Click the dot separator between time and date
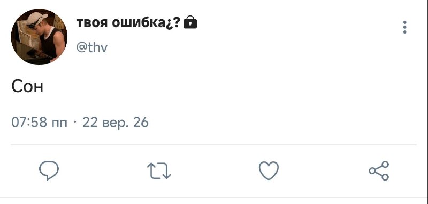Screen dimensions: 428x204 (x=75, y=122)
